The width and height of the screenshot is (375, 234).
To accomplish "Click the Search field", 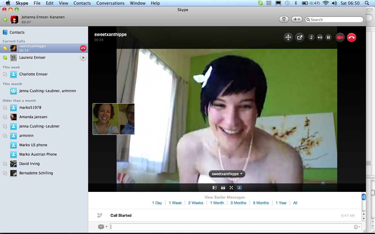I will (x=334, y=20).
